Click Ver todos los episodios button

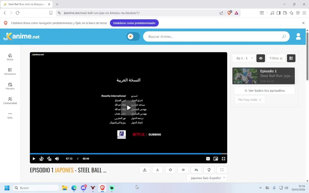coord(264,91)
